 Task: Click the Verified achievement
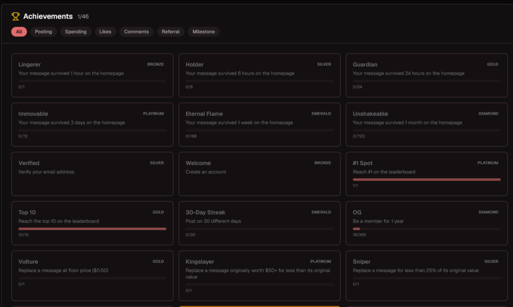tap(92, 174)
